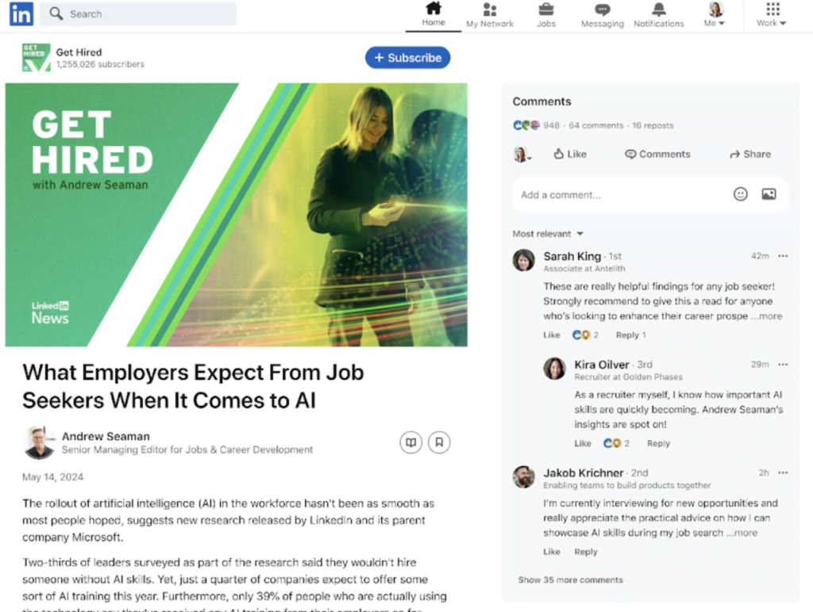This screenshot has width=813, height=612.
Task: Open reader view for the article
Action: [410, 442]
